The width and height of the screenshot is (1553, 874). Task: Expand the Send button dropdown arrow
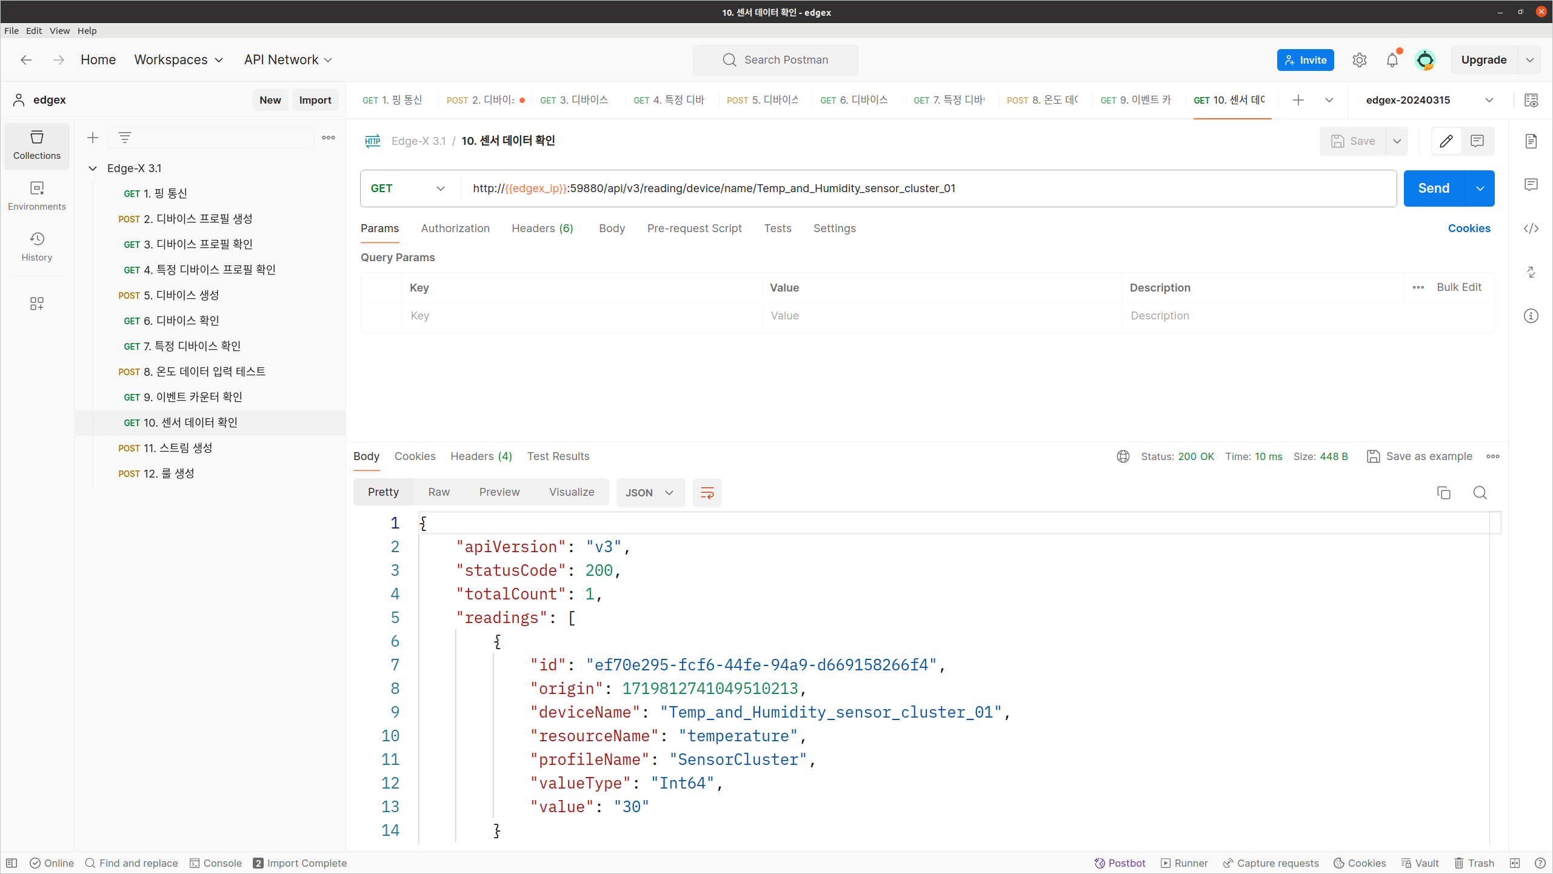pyautogui.click(x=1480, y=188)
